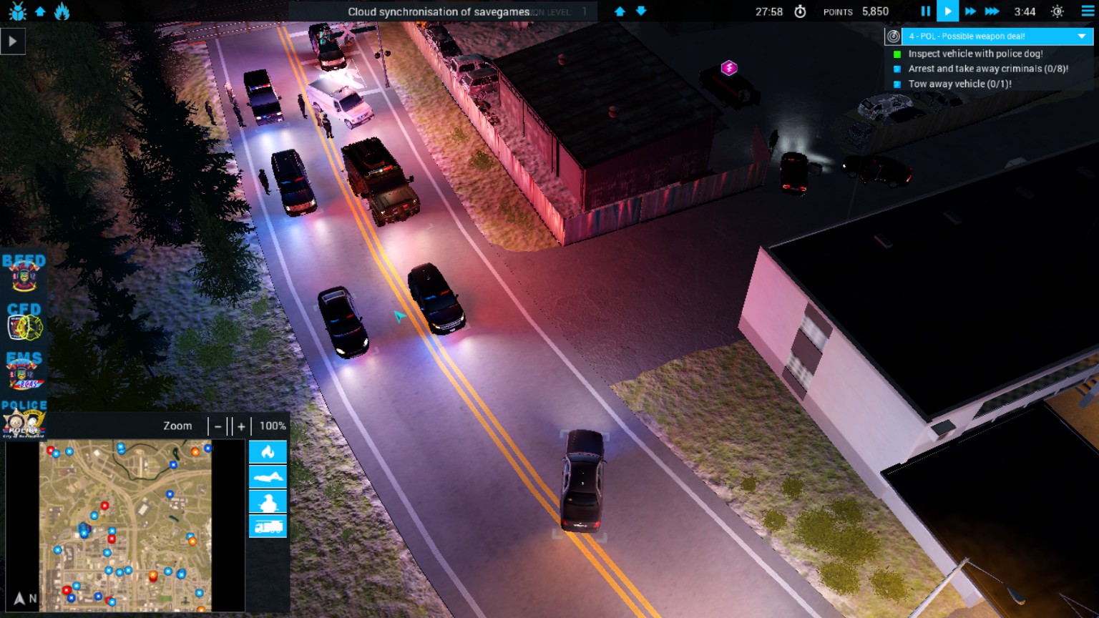Click the bug report icon
Screen dimensions: 1099x618
point(18,11)
